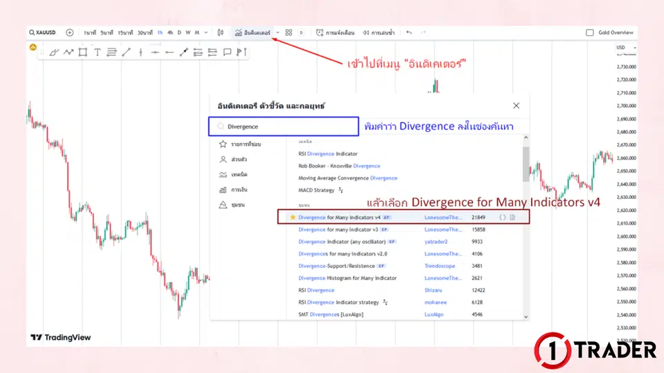
Task: Select the 1นาที timeframe
Action: tap(90, 32)
